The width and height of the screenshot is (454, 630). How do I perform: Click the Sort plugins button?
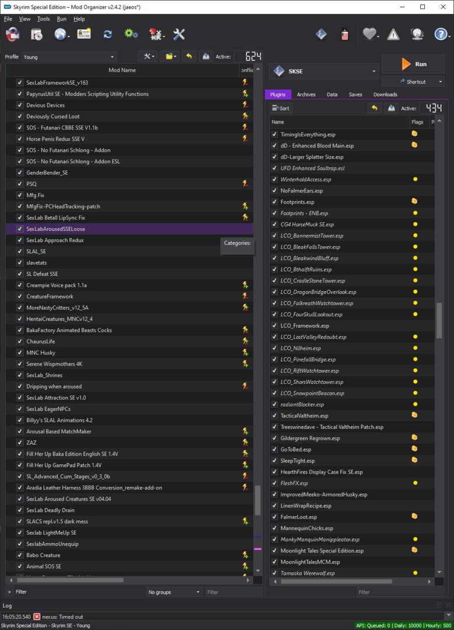point(280,108)
